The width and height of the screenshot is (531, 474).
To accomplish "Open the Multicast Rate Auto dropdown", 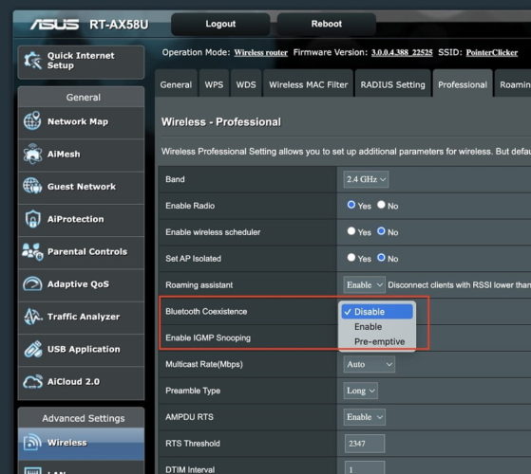I will [370, 364].
